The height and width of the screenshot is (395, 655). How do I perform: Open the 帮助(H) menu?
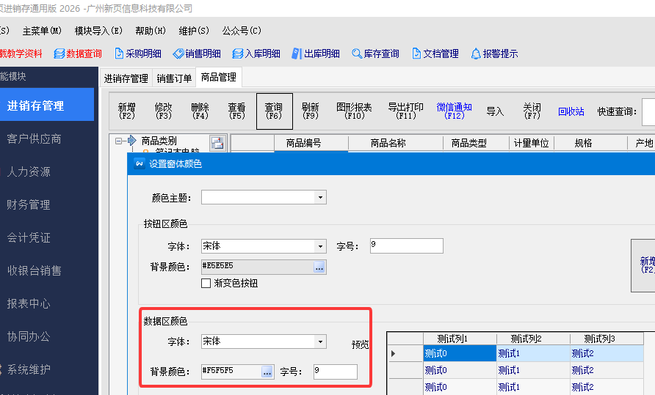click(150, 31)
